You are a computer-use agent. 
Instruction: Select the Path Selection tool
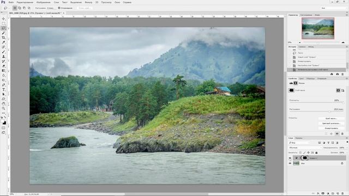point(4,94)
